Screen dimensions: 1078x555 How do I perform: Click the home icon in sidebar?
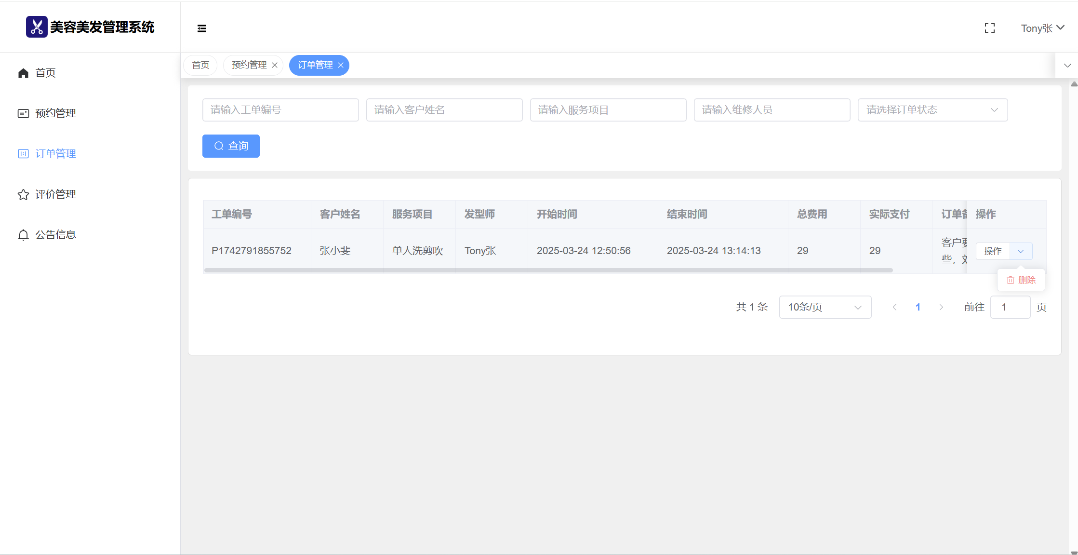23,73
